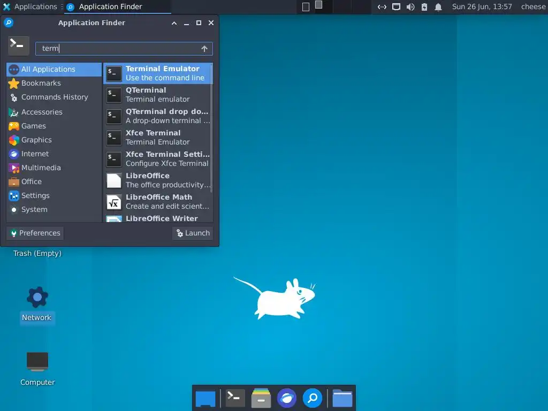Open the power manager battery icon

click(424, 6)
